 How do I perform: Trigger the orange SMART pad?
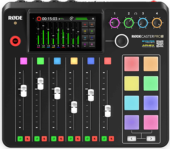pyautogui.click(x=151, y=64)
